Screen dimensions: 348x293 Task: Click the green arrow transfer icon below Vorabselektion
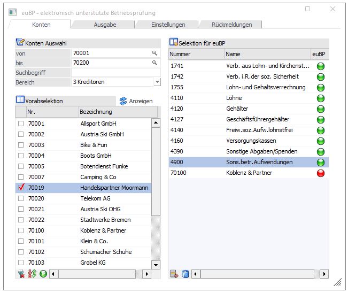click(42, 274)
